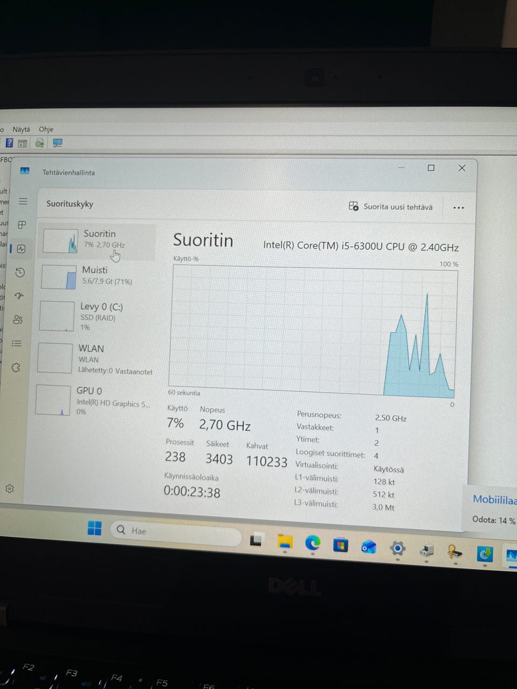Open the Users page icon in sidebar
This screenshot has width=517, height=689.
point(18,320)
